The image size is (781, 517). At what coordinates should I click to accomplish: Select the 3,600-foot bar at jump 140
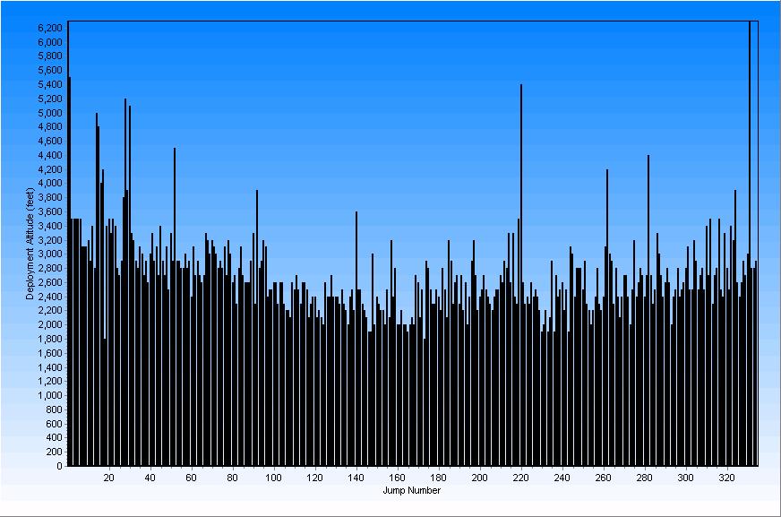[356, 339]
